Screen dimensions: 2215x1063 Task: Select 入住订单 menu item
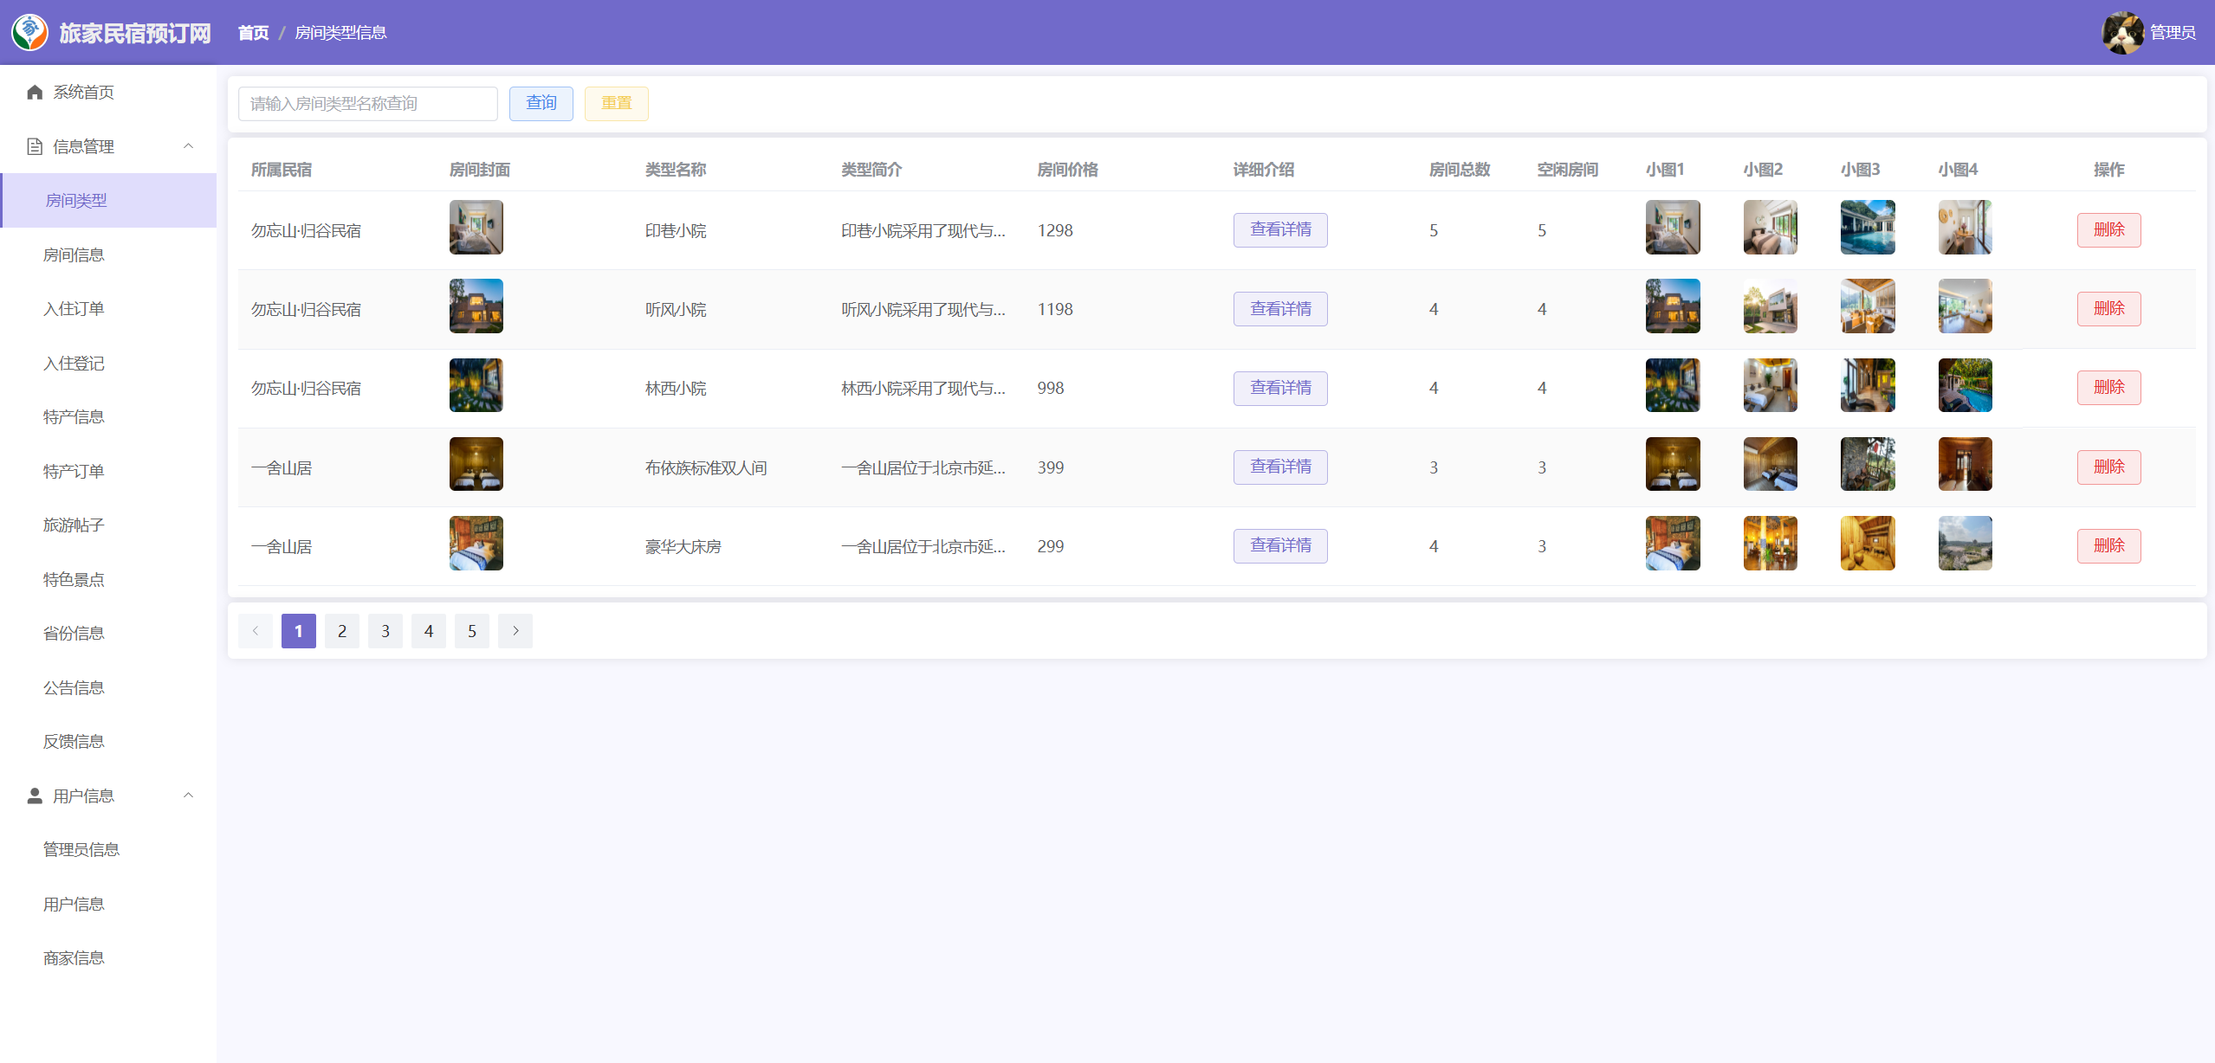point(74,309)
